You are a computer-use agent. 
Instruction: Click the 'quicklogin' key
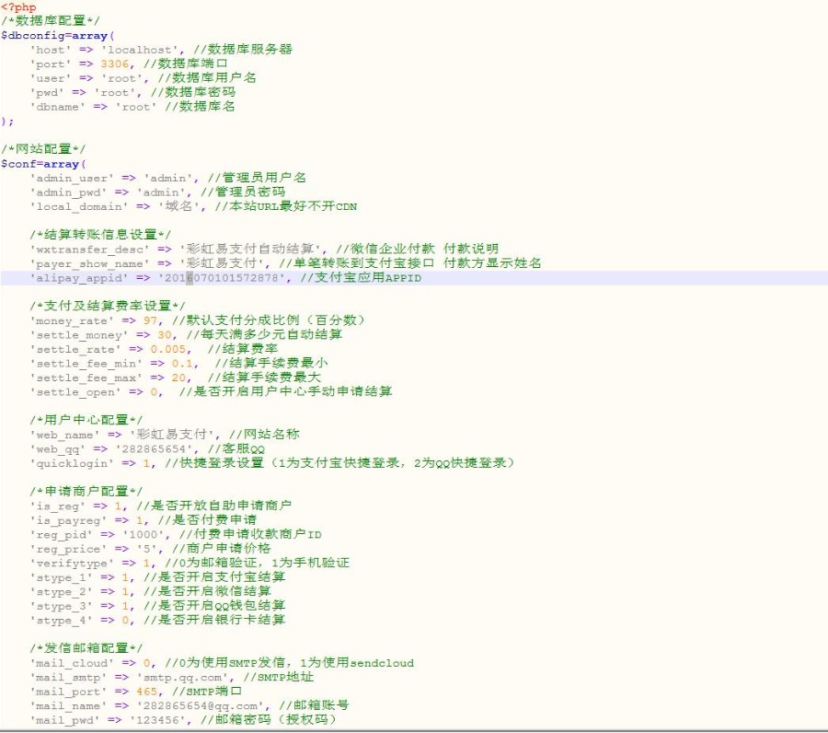tap(72, 463)
